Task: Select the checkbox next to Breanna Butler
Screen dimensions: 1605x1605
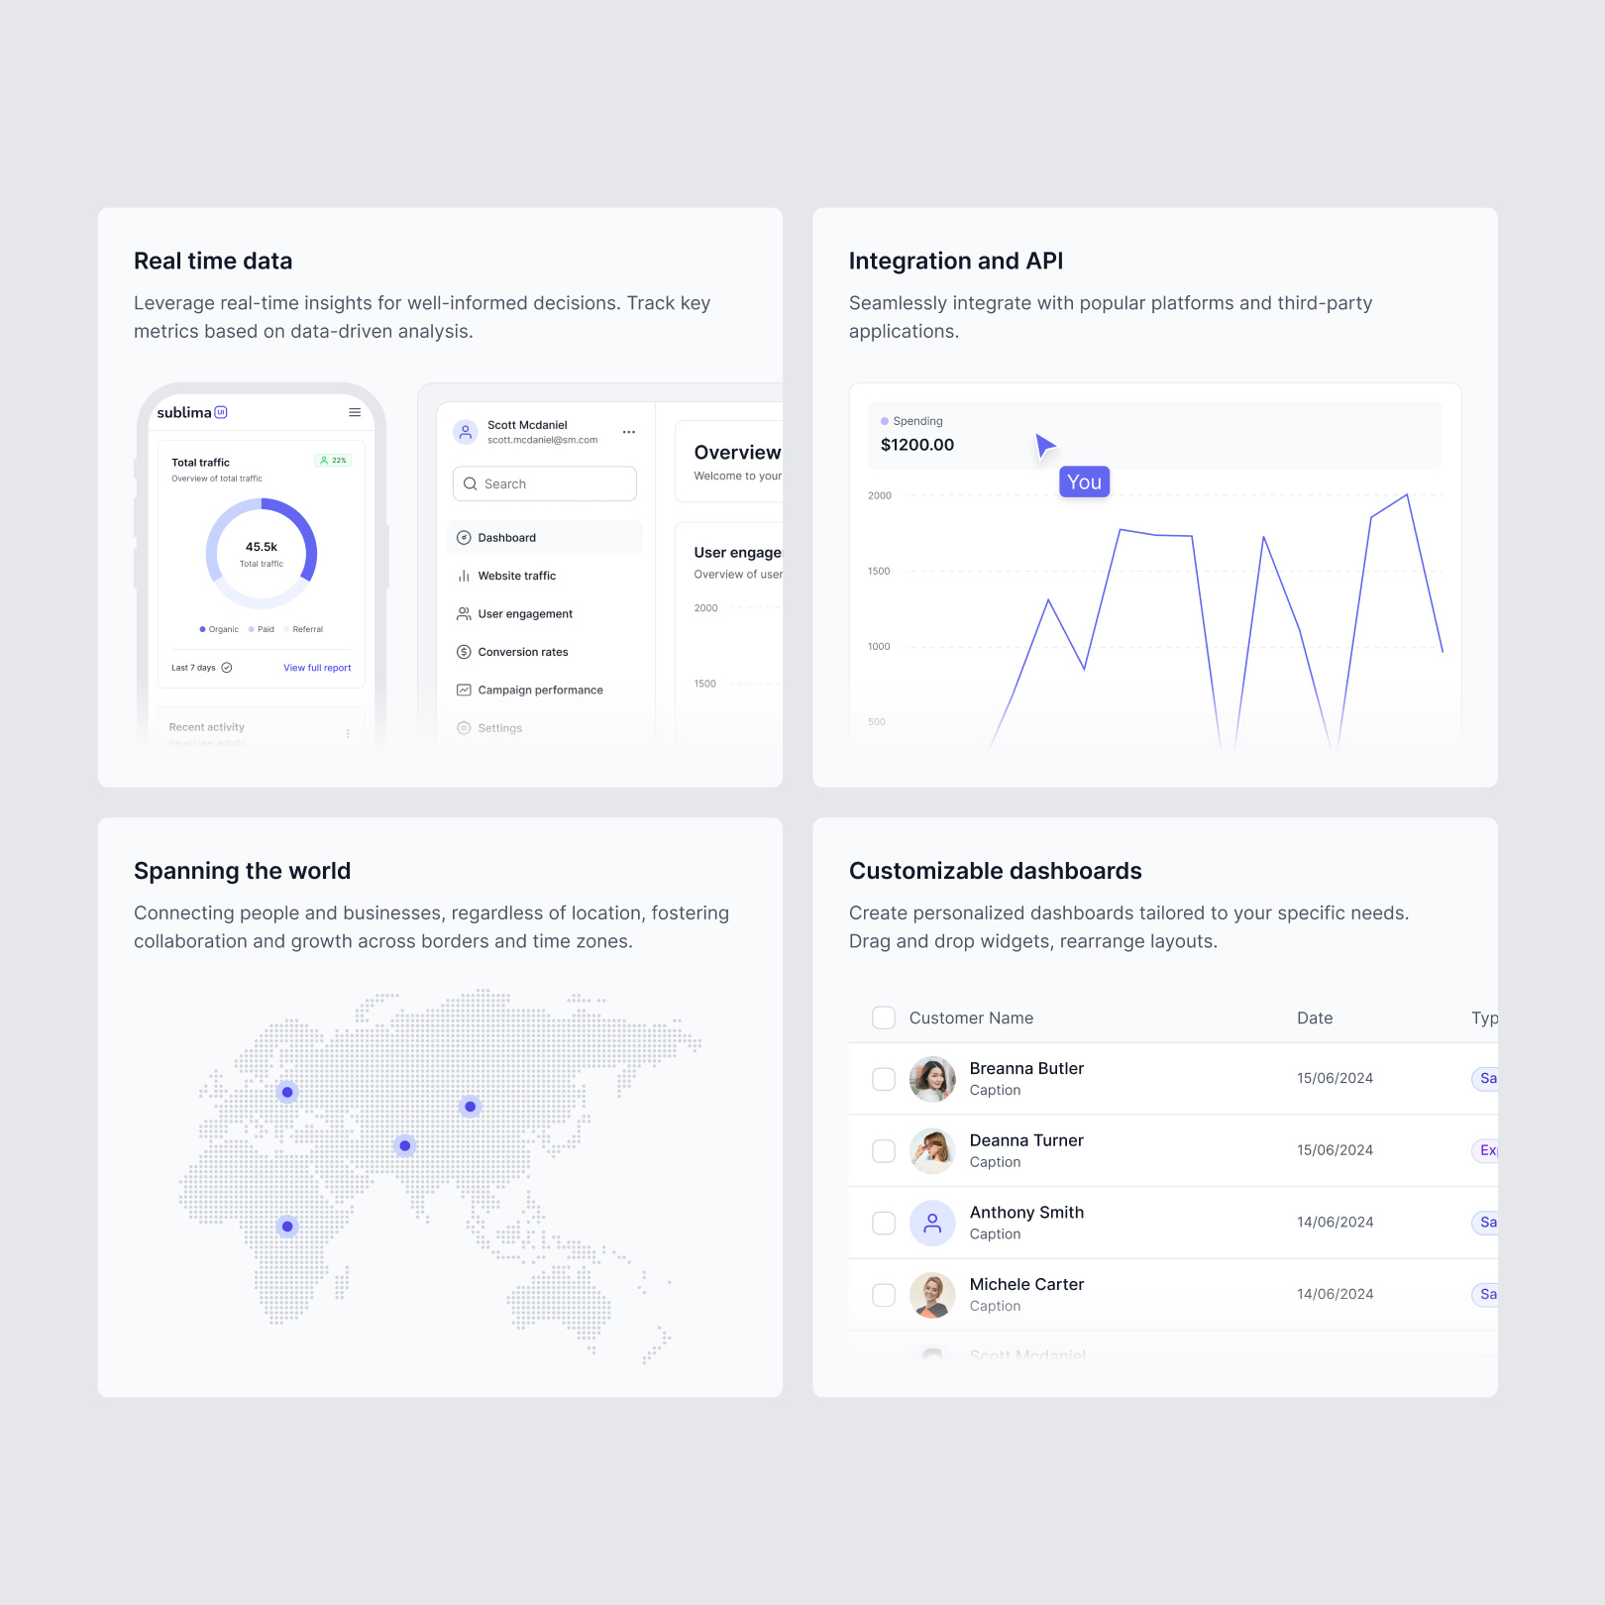Action: pos(883,1079)
